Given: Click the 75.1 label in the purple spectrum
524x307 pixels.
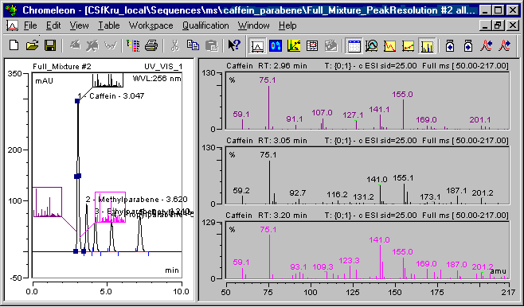Looking at the screenshot, I should click(268, 80).
